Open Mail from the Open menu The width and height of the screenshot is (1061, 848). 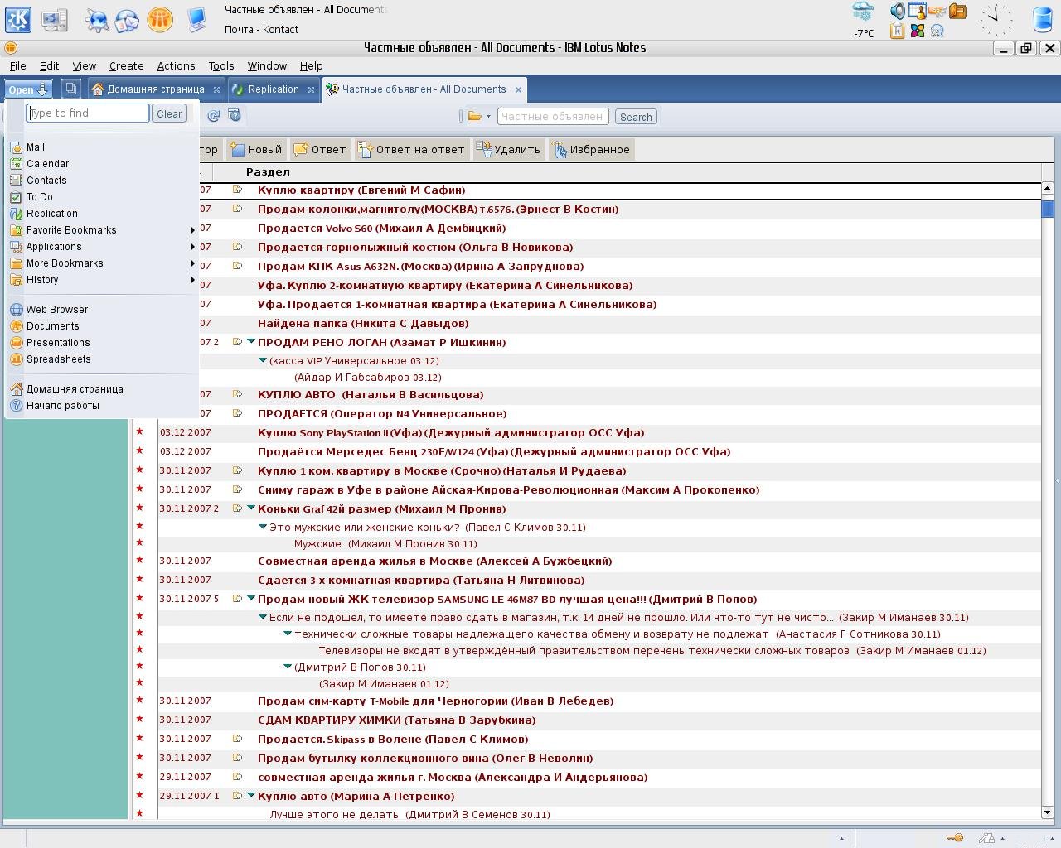click(36, 147)
